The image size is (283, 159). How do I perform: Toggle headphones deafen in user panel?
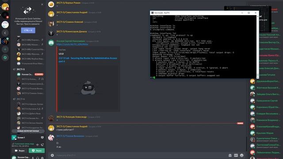click(x=38, y=158)
